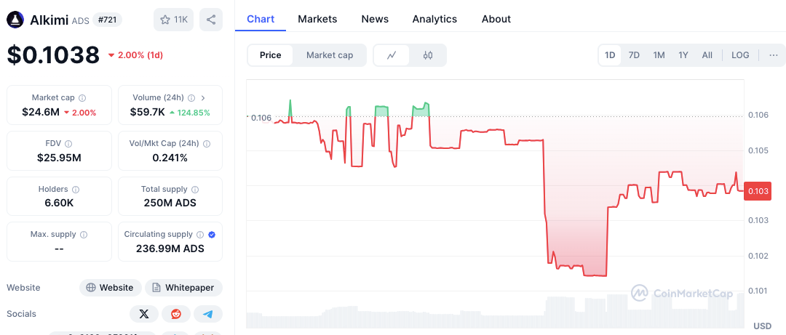
Task: Click the 6.60K holders value
Action: (59, 203)
